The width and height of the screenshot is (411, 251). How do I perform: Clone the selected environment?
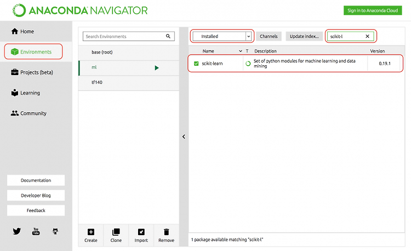[x=116, y=235]
